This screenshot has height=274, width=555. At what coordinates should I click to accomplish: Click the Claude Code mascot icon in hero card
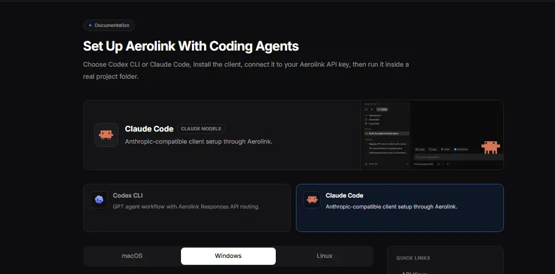106,135
